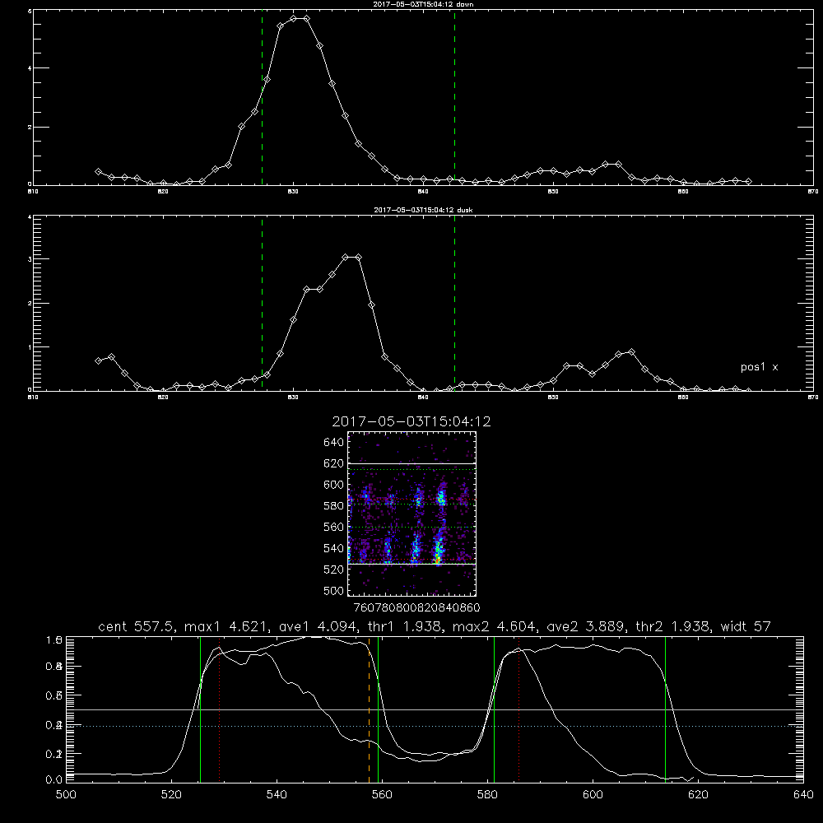Click the left green dashed line in dusk plot

pyautogui.click(x=263, y=303)
